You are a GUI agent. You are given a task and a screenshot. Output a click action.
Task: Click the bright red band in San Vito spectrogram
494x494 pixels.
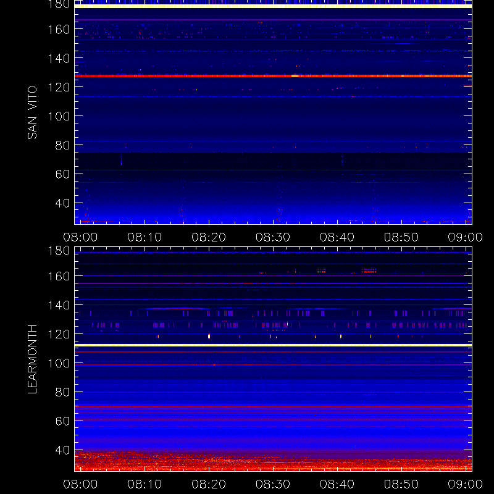[x=273, y=76]
